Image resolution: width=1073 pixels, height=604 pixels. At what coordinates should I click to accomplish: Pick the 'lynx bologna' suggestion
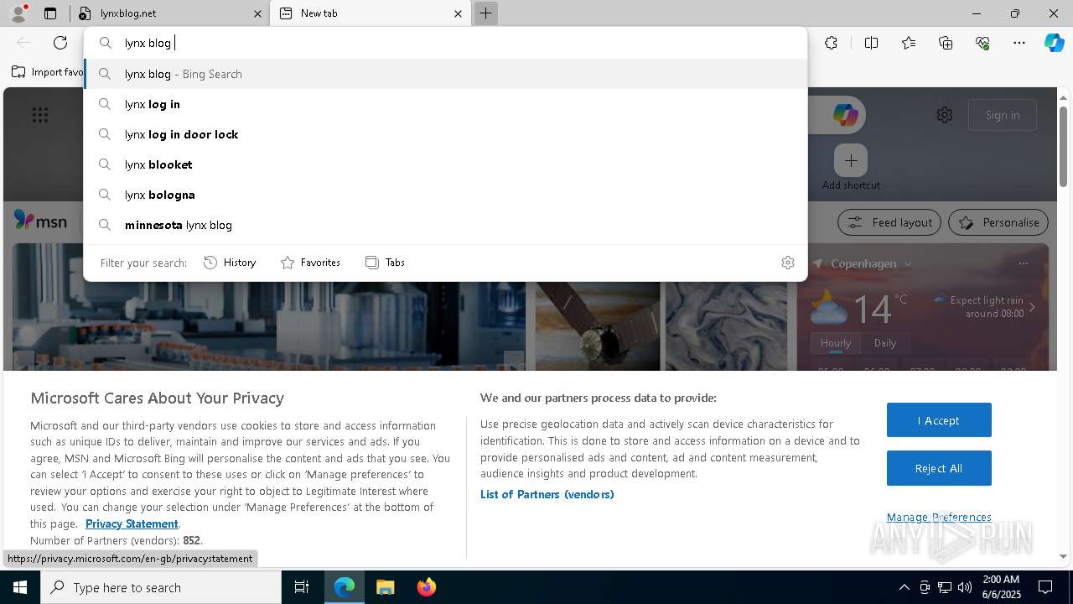coord(445,195)
